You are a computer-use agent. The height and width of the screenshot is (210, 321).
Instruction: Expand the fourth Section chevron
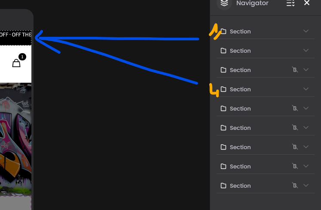306,89
